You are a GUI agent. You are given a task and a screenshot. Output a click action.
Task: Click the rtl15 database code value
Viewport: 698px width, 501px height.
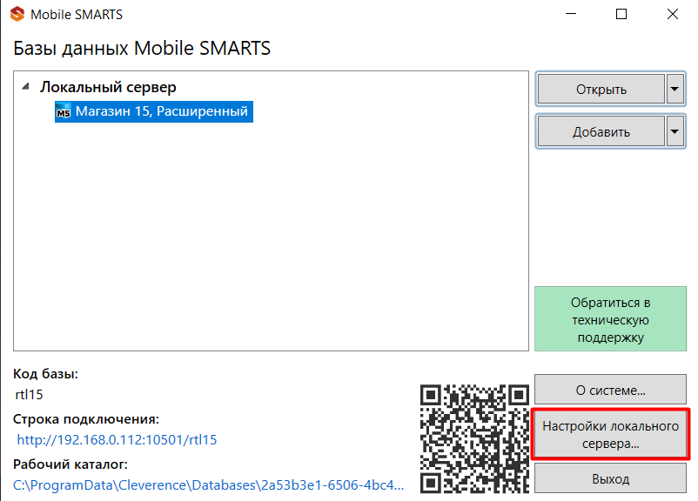click(x=29, y=394)
